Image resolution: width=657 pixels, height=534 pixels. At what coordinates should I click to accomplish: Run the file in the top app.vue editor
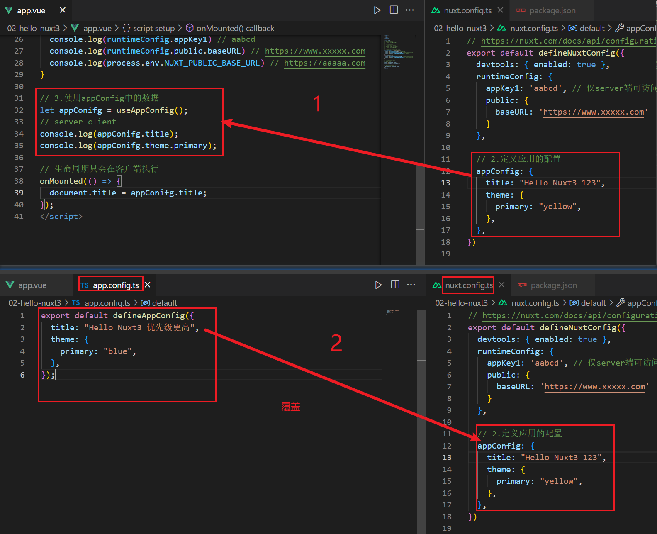[x=377, y=10]
